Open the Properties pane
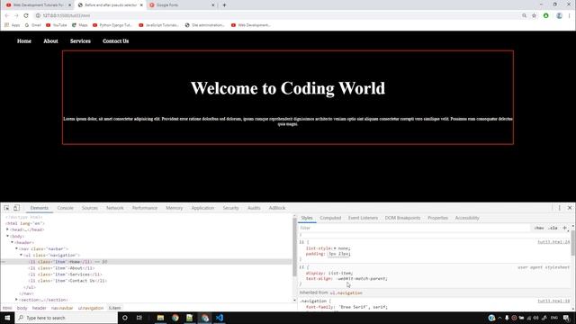 point(437,218)
